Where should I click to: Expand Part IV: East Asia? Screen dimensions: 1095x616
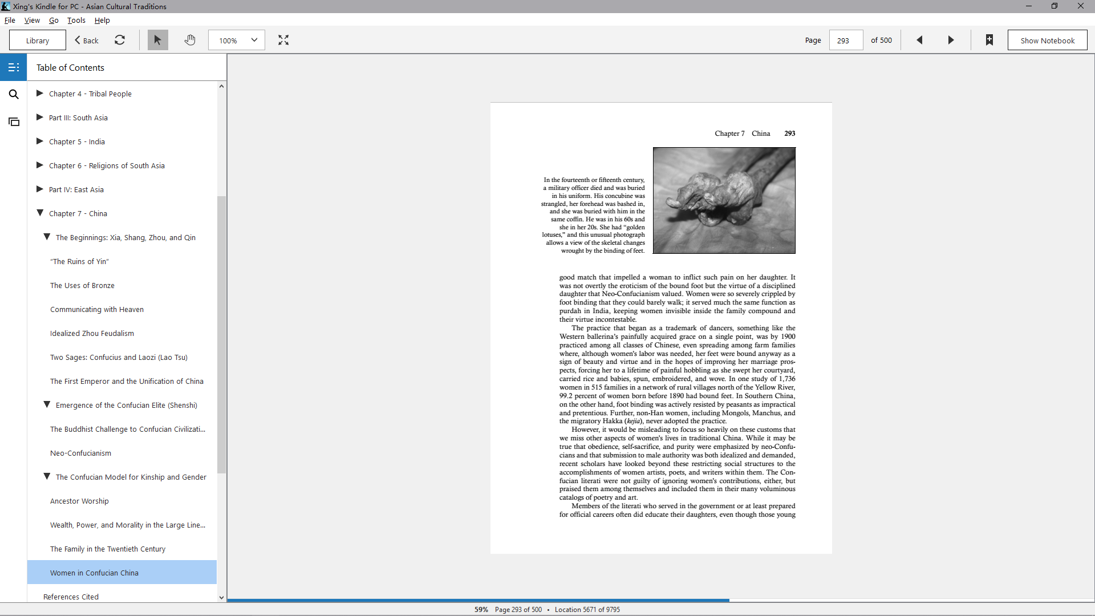pos(40,189)
